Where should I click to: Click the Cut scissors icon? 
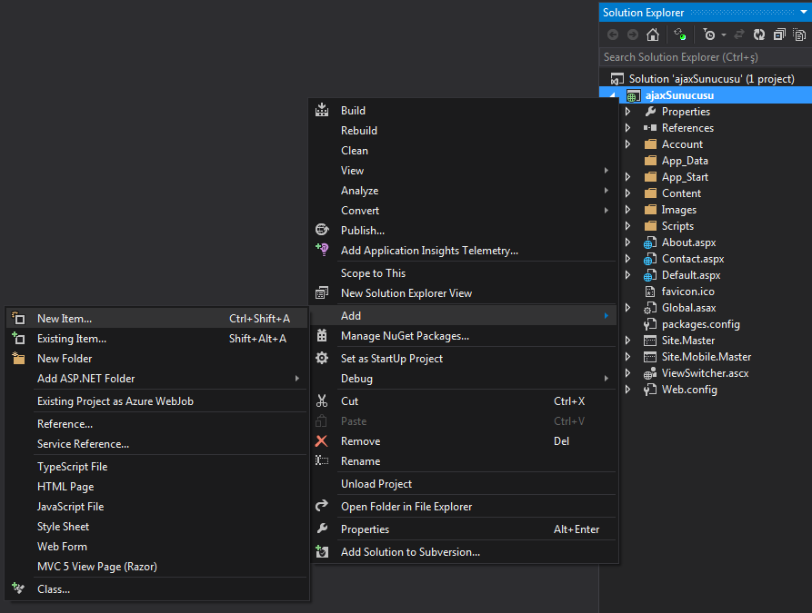click(x=322, y=400)
